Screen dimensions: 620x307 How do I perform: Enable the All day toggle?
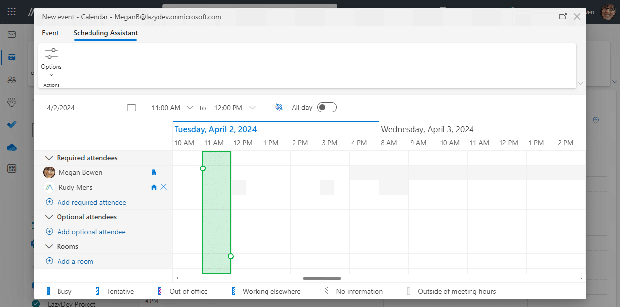click(x=327, y=107)
